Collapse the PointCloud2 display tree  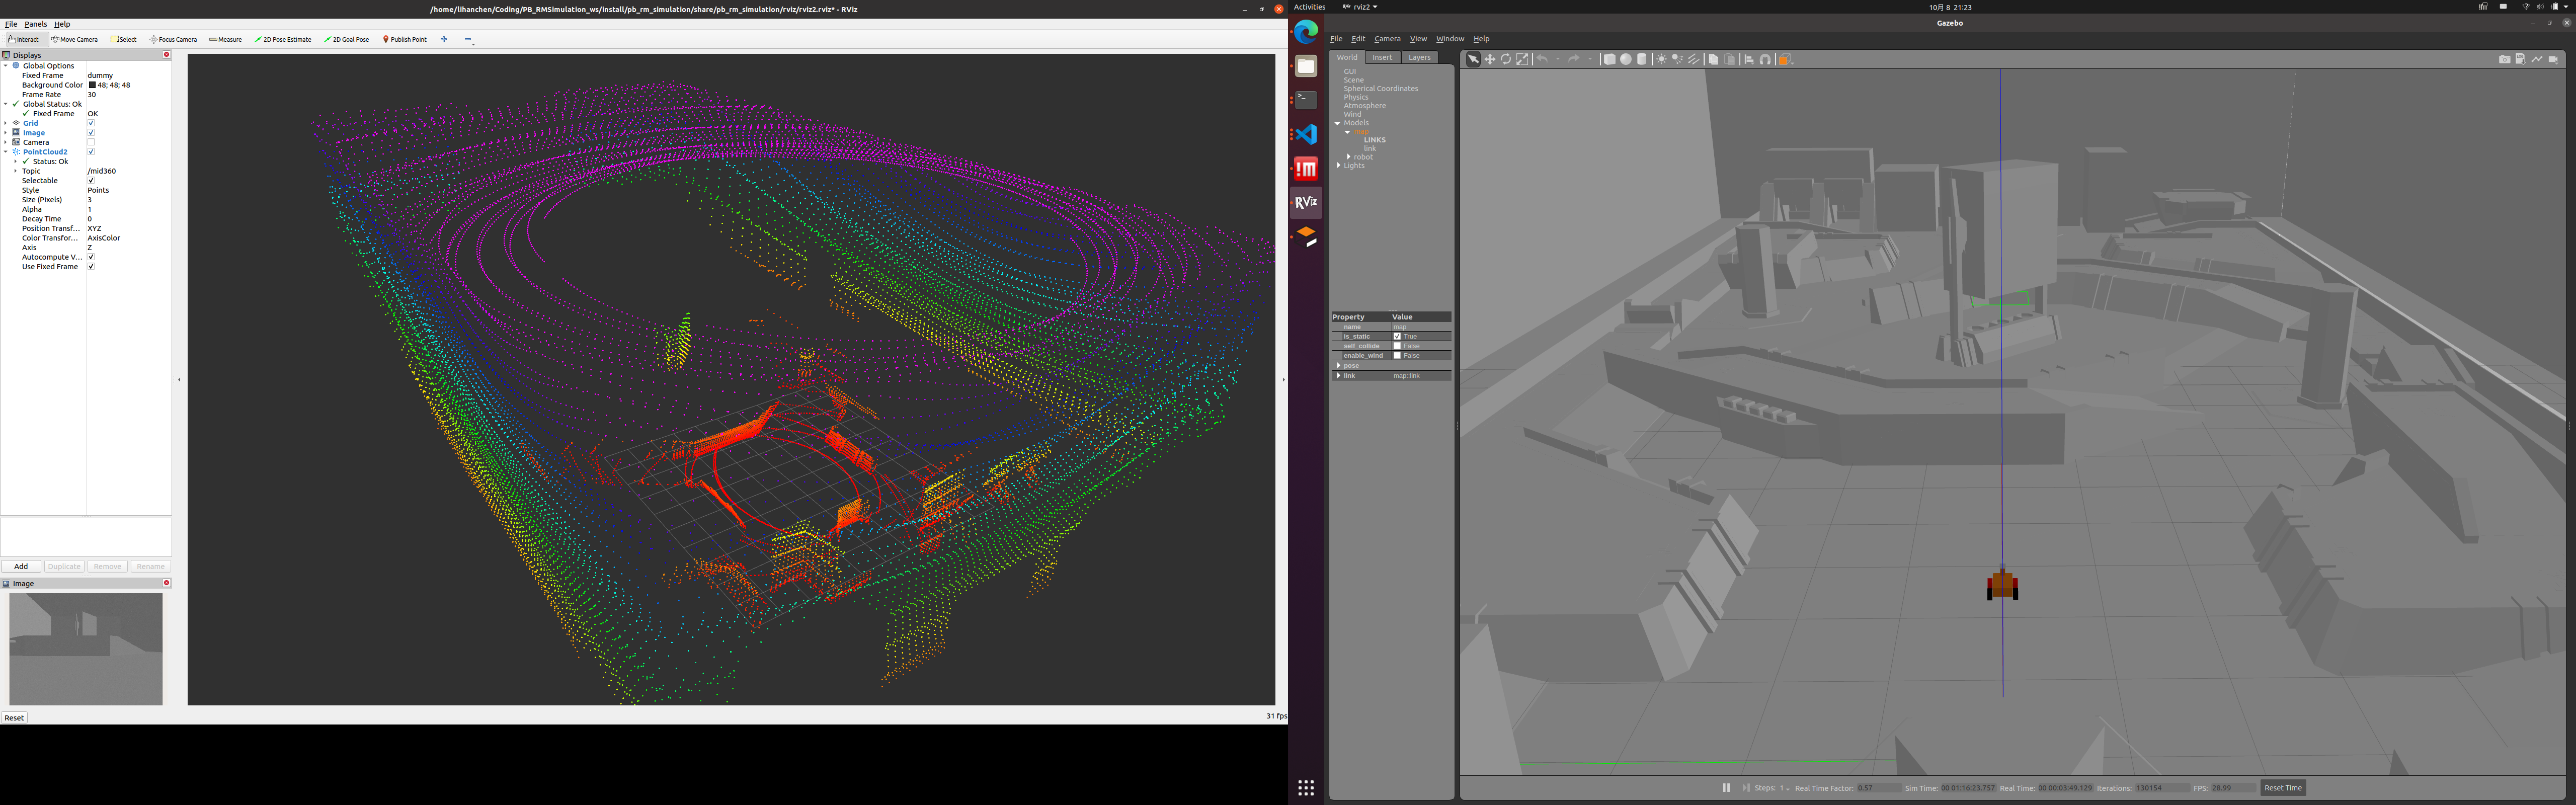coord(6,152)
